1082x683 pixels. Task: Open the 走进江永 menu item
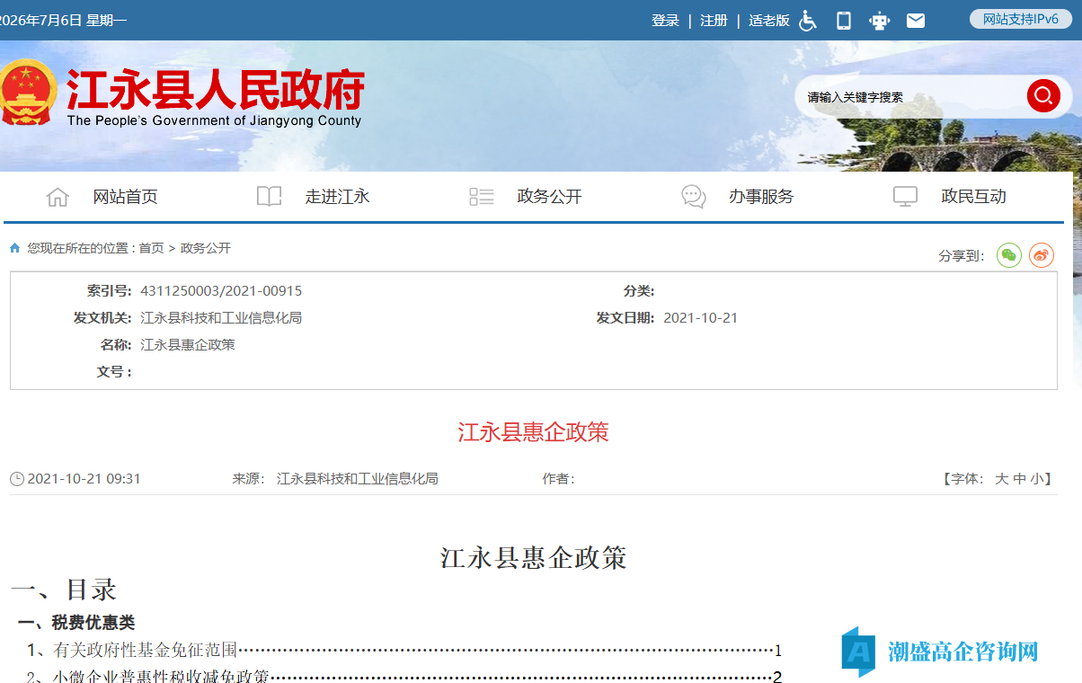338,197
